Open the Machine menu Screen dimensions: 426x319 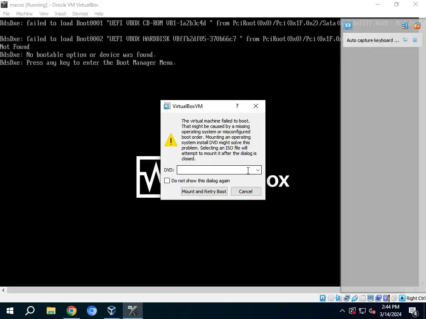24,14
